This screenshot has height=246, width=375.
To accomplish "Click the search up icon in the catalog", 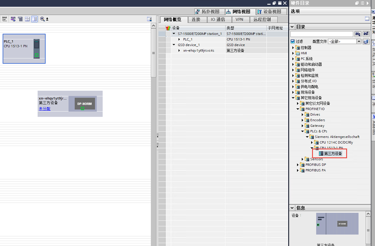I will 366,34.
